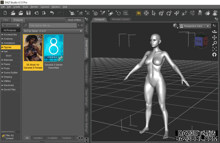This screenshot has width=220, height=143.
Task: Click the viewport zoom magnifier
Action: tap(215, 43)
